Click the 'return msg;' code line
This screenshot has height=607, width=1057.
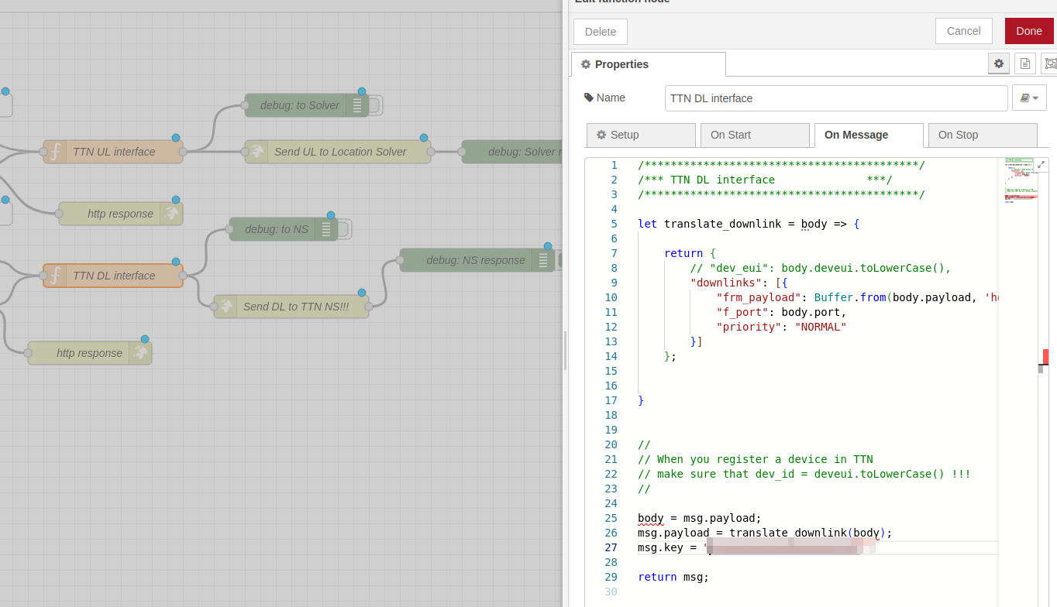[x=673, y=577]
